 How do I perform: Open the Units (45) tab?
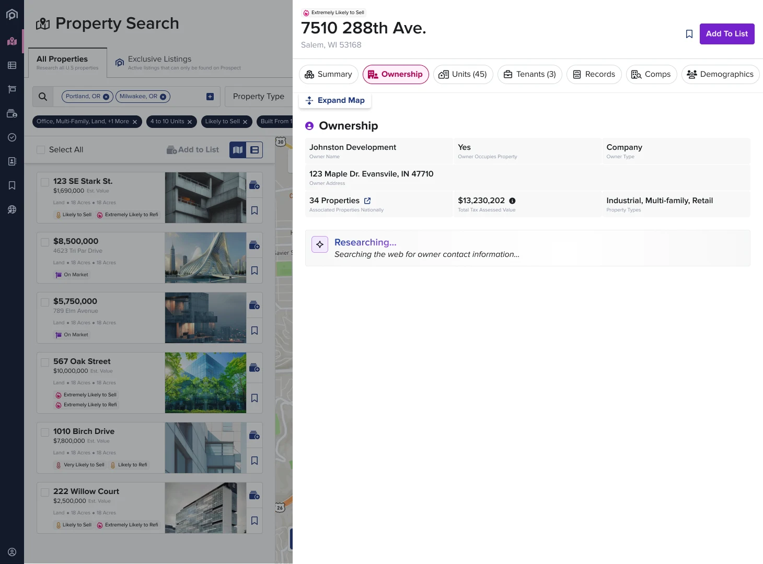[463, 74]
